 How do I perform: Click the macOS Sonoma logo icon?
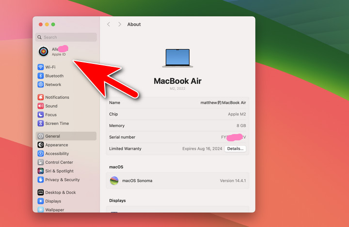(114, 181)
